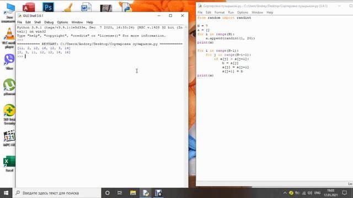Image resolution: width=353 pixels, height=198 pixels.
Task: Launch MPC-HC player shortcut
Action: coord(9,138)
